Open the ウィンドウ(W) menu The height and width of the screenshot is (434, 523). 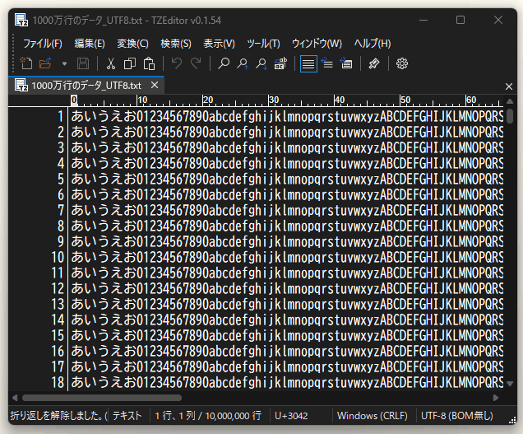(317, 44)
